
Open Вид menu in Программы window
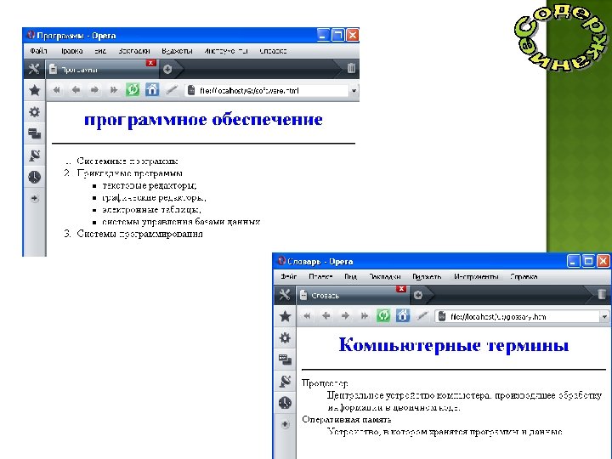[100, 51]
